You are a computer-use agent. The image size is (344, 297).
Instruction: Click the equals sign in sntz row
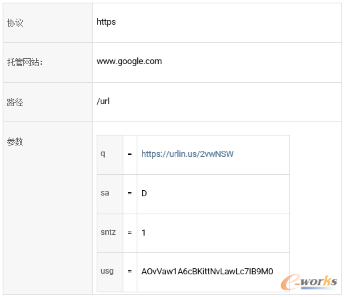pyautogui.click(x=130, y=233)
